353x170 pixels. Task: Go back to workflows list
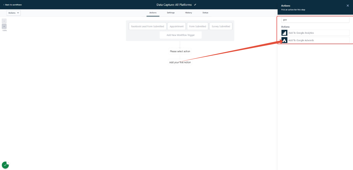point(12,5)
